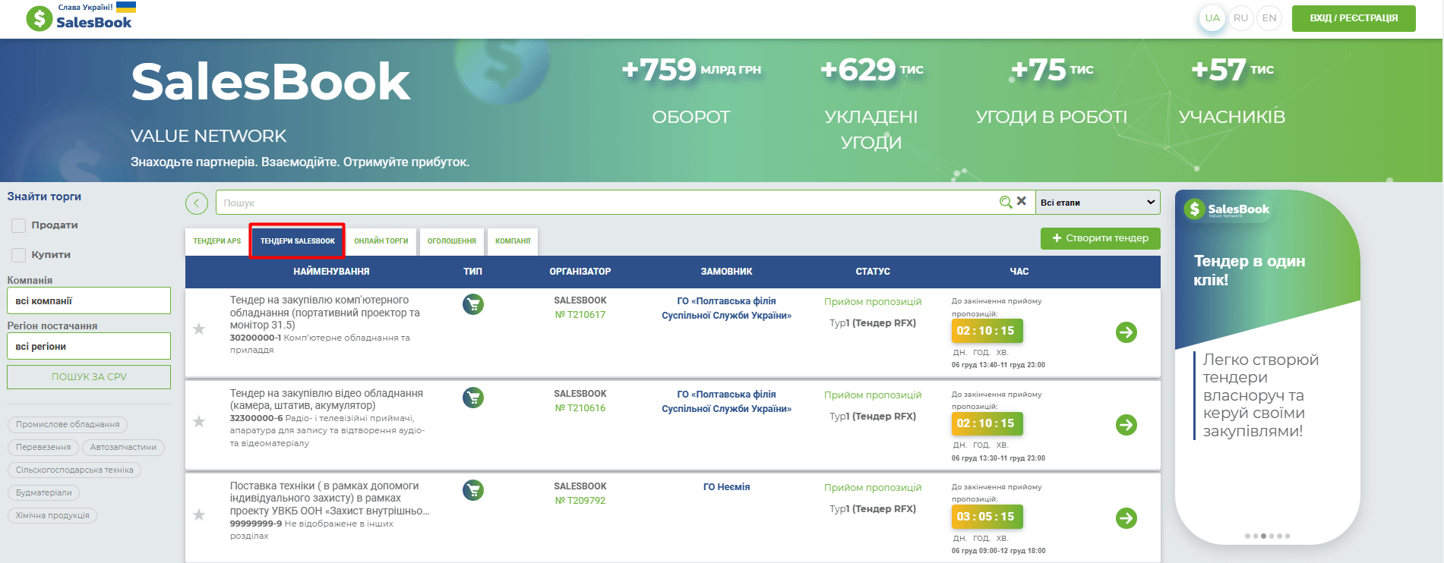Click the cart type icon for T210617
1444x563 pixels.
point(473,304)
